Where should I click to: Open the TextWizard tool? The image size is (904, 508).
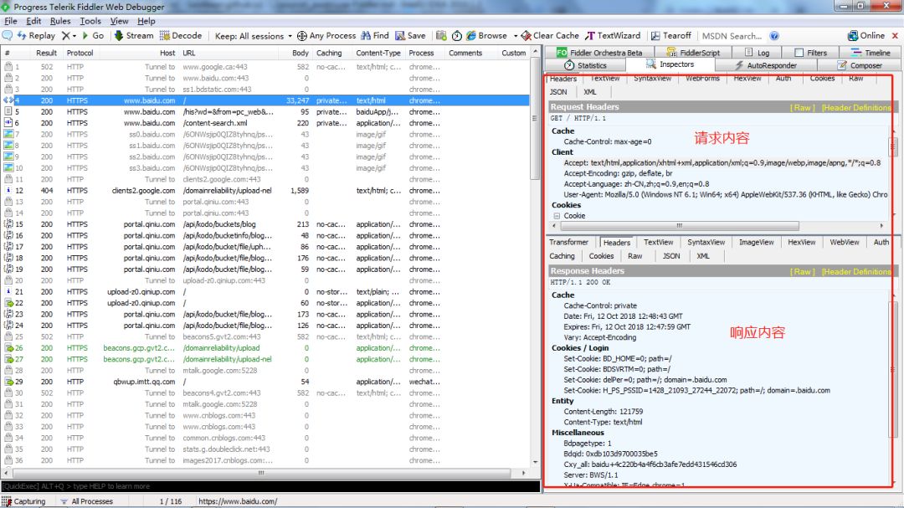click(x=613, y=36)
